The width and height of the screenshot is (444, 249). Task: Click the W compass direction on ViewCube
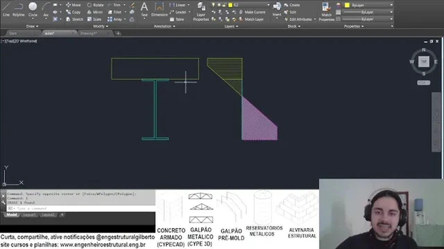[412, 62]
